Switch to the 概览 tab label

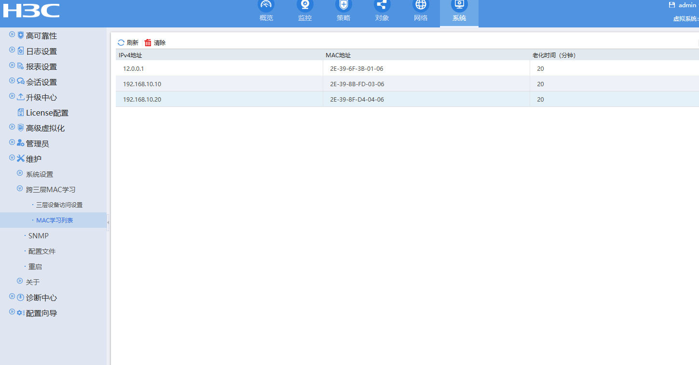[266, 18]
